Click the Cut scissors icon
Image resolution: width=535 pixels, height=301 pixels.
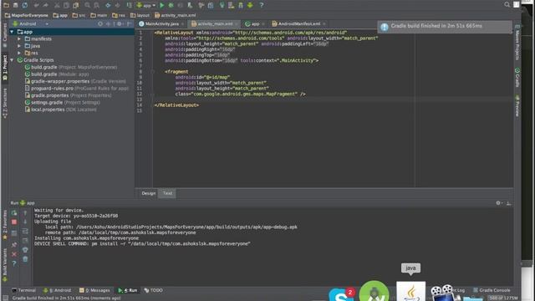57,5
